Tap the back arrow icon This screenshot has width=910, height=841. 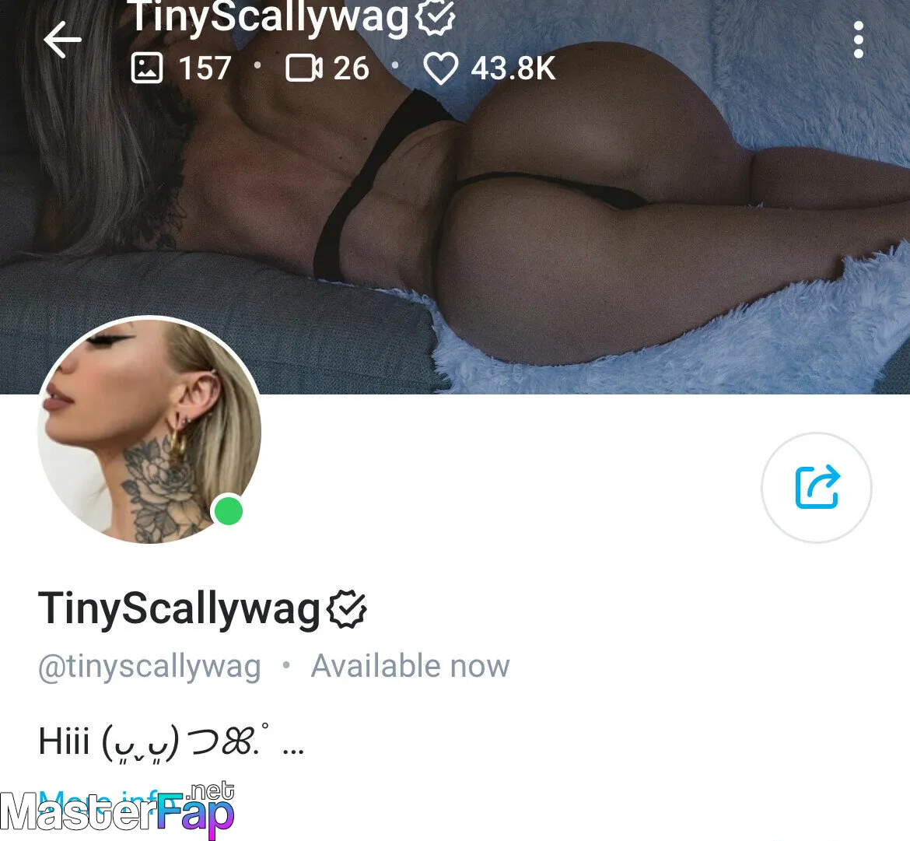pyautogui.click(x=62, y=40)
